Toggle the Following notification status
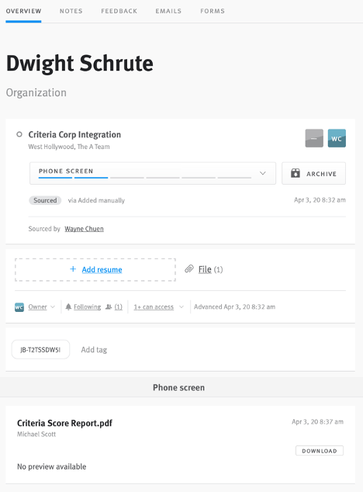363x492 pixels. tap(87, 307)
